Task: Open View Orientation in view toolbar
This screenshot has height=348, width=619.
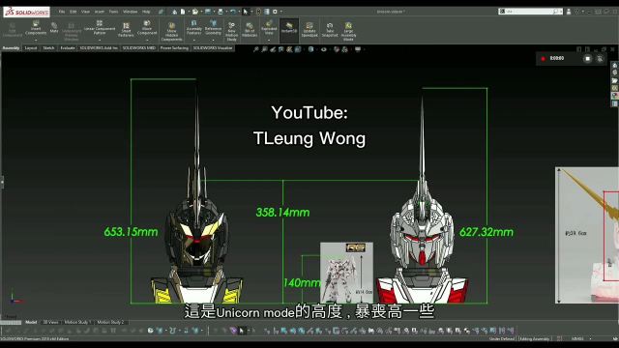Action: click(298, 49)
